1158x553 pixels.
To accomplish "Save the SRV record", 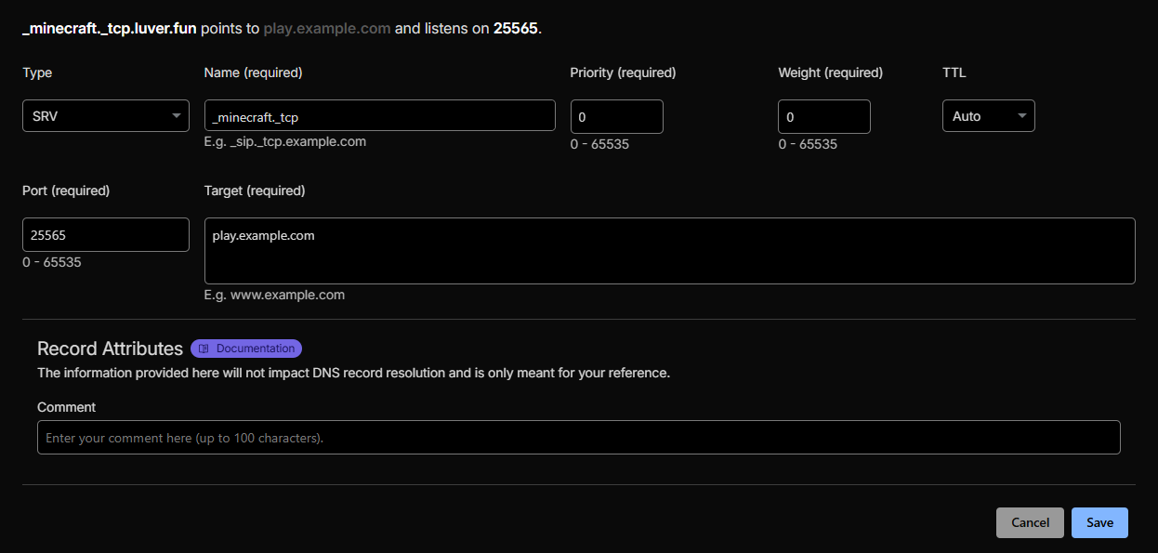I will point(1099,522).
